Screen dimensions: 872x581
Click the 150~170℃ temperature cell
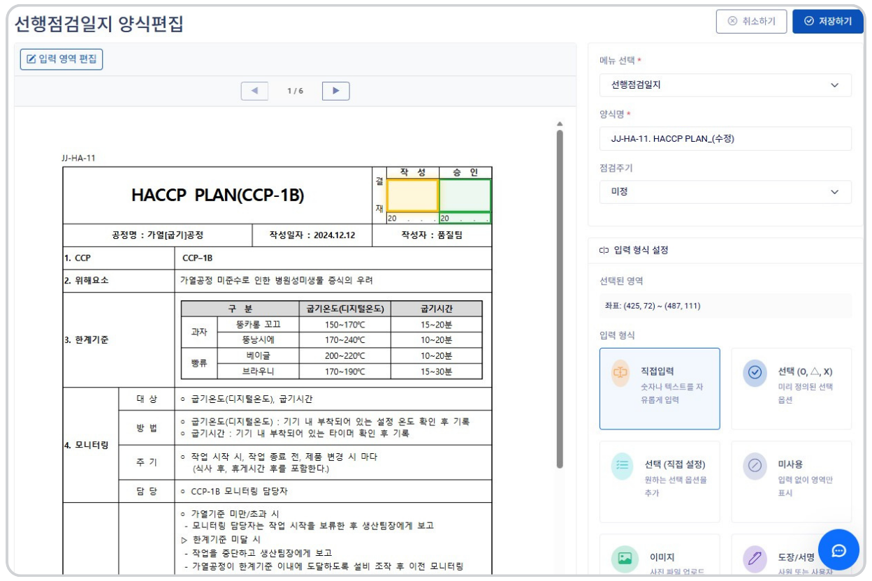click(345, 325)
